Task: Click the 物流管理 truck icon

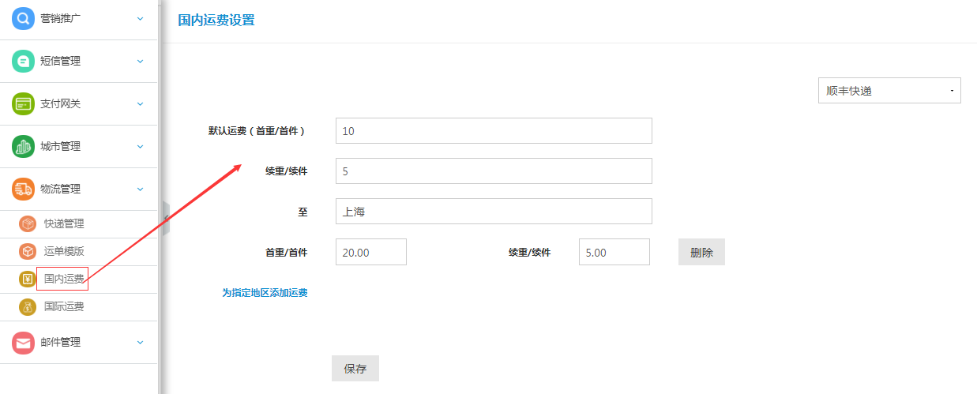Action: point(24,189)
